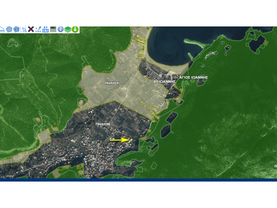Click the harbor pier in the sea
This screenshot has width=277, height=208.
[195, 43]
